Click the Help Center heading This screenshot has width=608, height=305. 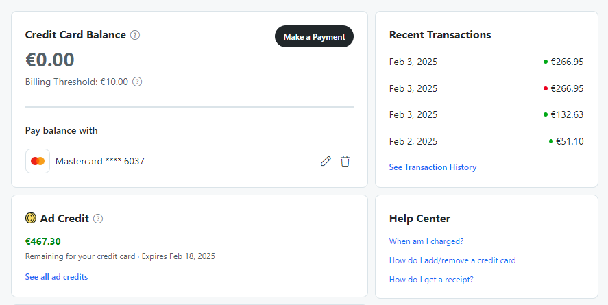tap(419, 219)
